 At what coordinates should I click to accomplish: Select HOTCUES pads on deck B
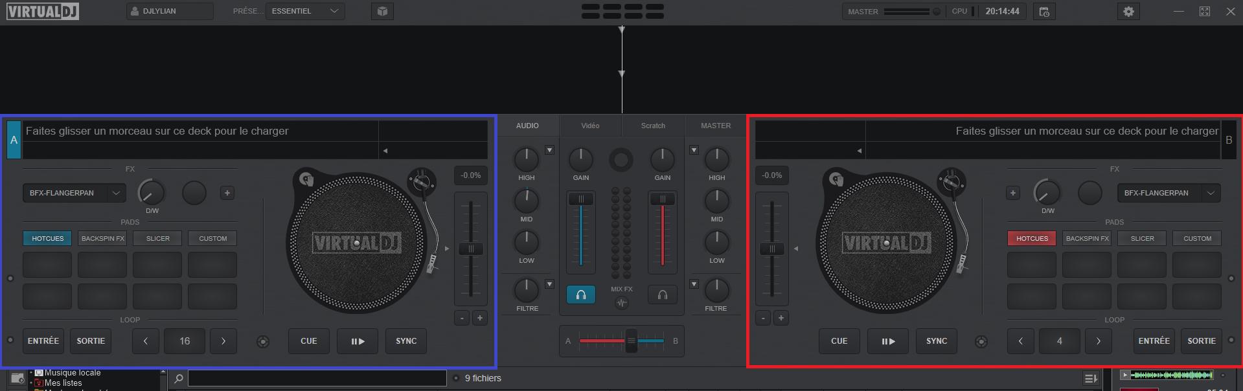click(1032, 238)
